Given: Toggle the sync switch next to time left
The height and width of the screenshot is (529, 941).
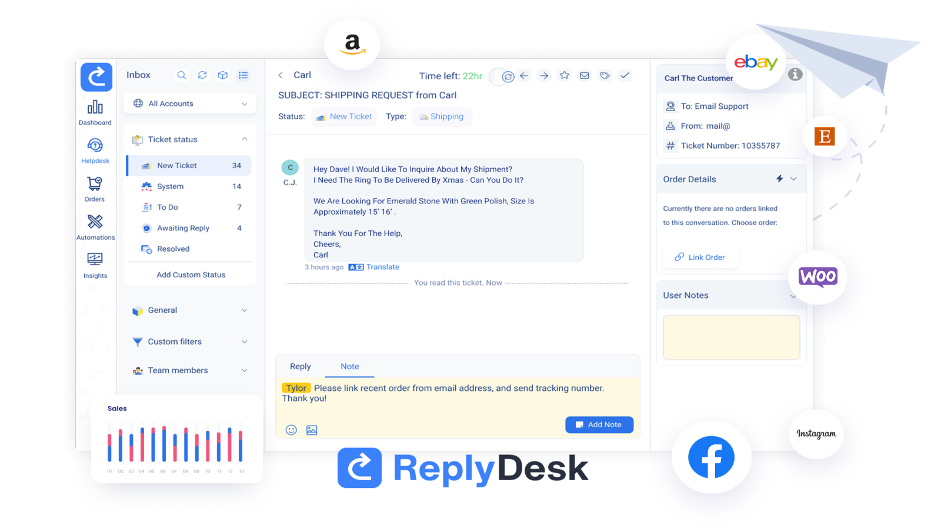Looking at the screenshot, I should 502,76.
